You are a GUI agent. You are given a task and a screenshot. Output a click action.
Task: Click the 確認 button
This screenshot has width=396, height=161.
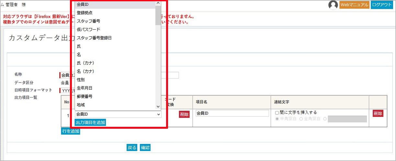point(145,147)
